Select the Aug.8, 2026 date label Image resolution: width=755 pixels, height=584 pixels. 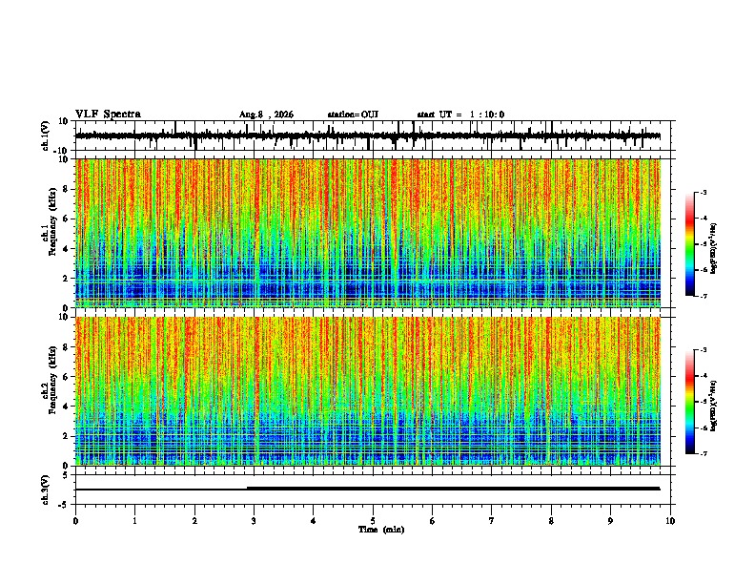pos(266,115)
